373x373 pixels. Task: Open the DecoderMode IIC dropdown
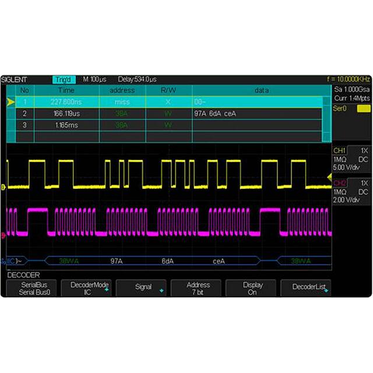pyautogui.click(x=86, y=288)
